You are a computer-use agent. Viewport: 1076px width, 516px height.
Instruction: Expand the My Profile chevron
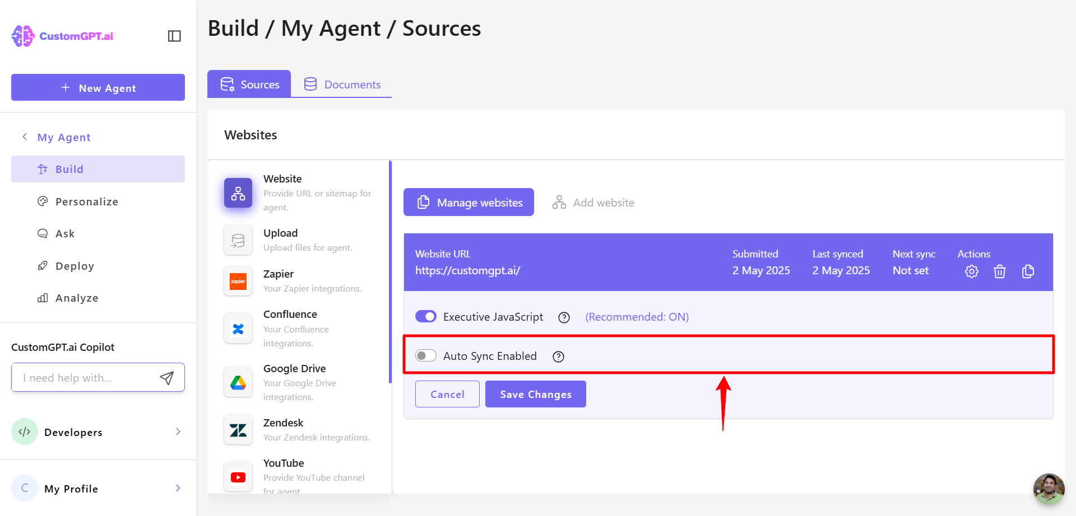[178, 488]
